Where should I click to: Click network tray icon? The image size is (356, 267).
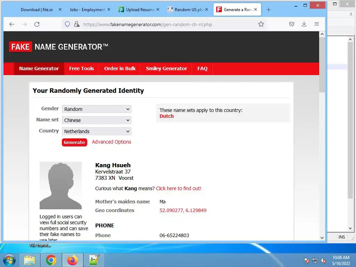[315, 260]
